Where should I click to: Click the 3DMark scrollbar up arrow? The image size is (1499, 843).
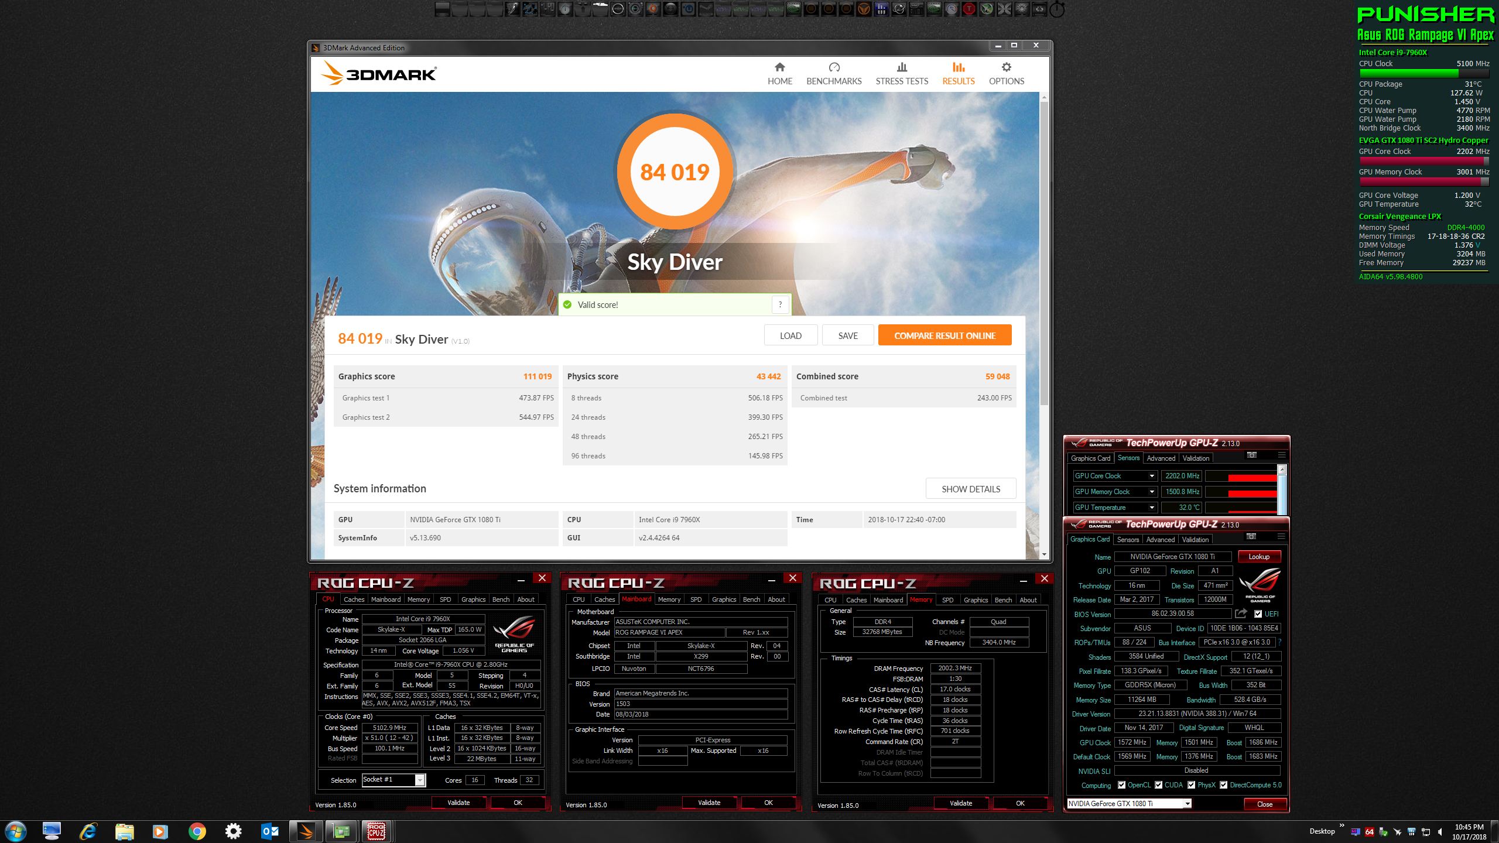coord(1044,97)
